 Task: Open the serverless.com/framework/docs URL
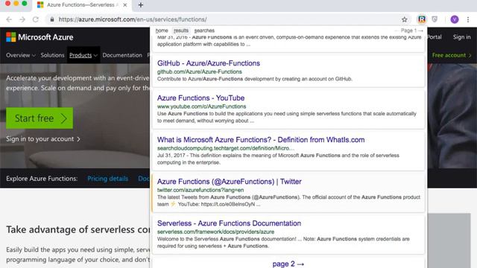pos(215,232)
